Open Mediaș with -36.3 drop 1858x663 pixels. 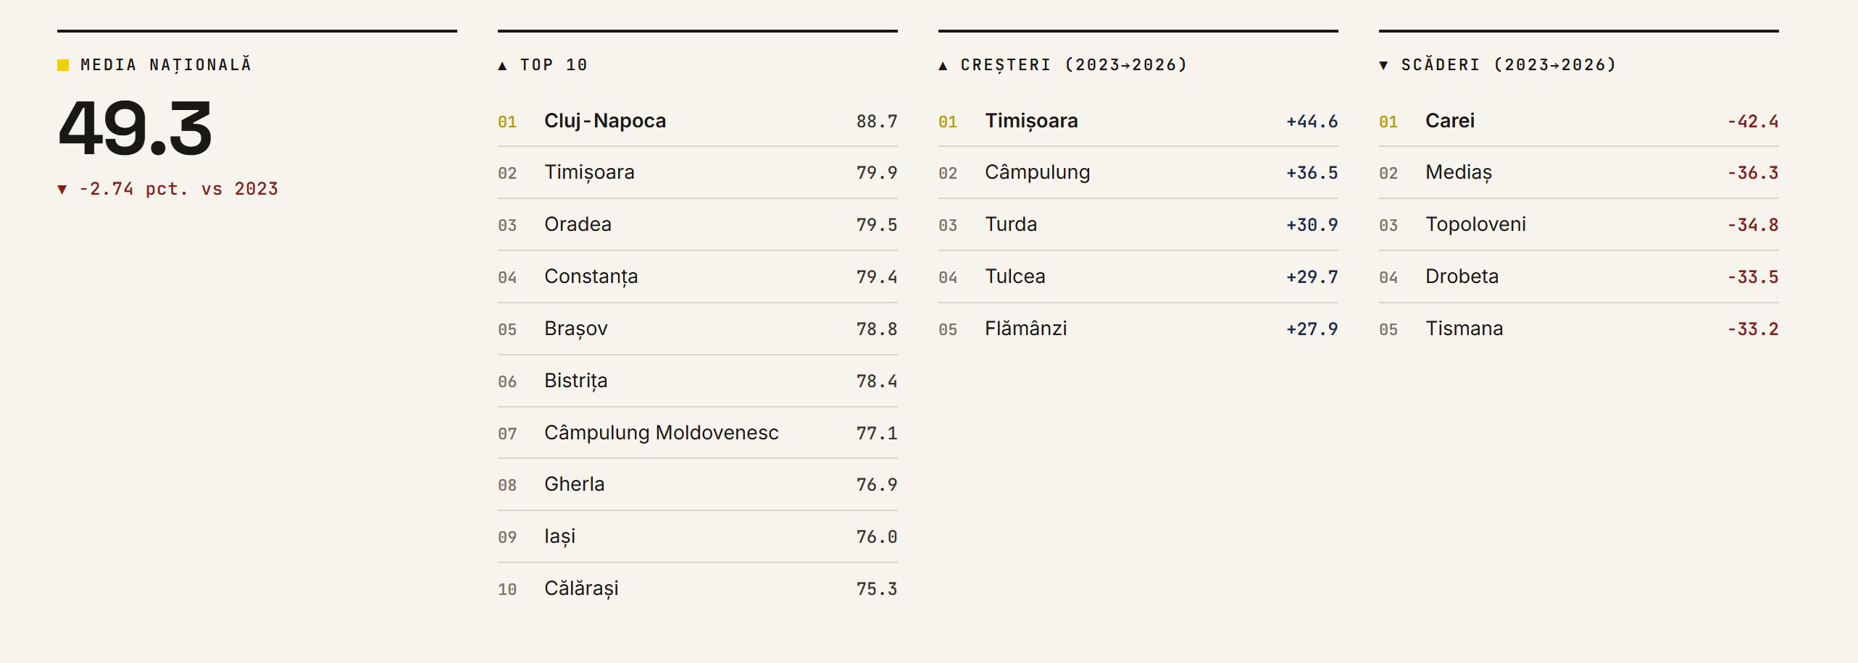1579,173
